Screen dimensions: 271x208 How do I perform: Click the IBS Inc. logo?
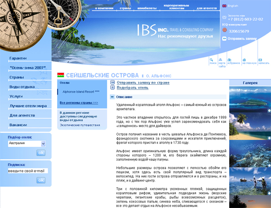coord(175,31)
